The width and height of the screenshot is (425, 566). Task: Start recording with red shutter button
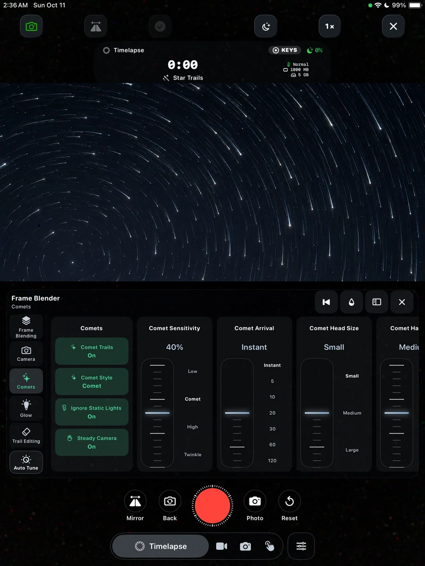[212, 506]
